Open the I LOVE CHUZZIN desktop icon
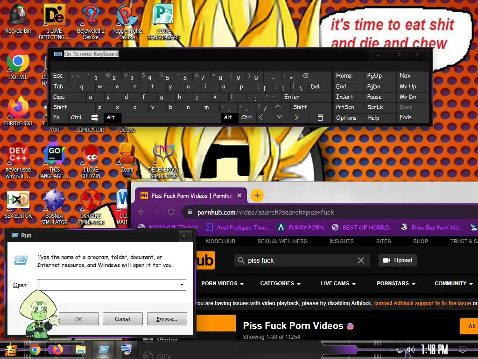Screen dimensions: 478x359 [x=91, y=161]
